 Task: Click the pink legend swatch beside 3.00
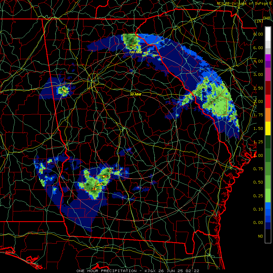pos(268,74)
